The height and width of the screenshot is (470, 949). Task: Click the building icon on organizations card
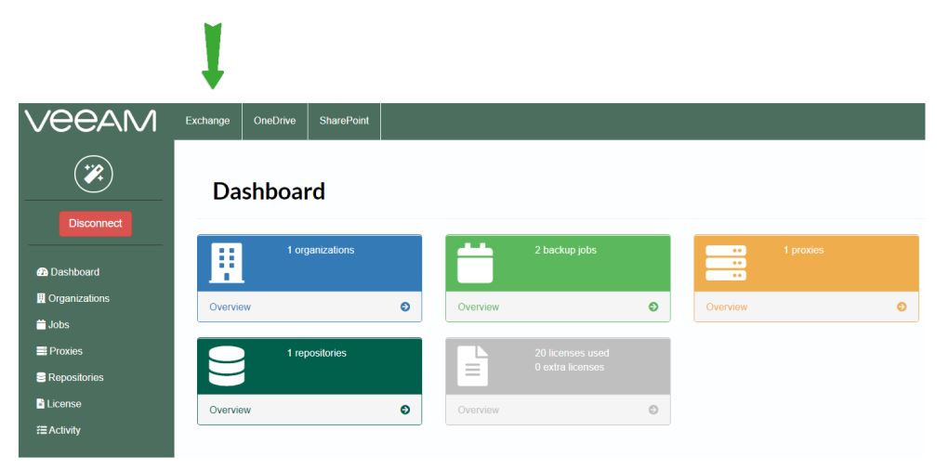pyautogui.click(x=227, y=263)
